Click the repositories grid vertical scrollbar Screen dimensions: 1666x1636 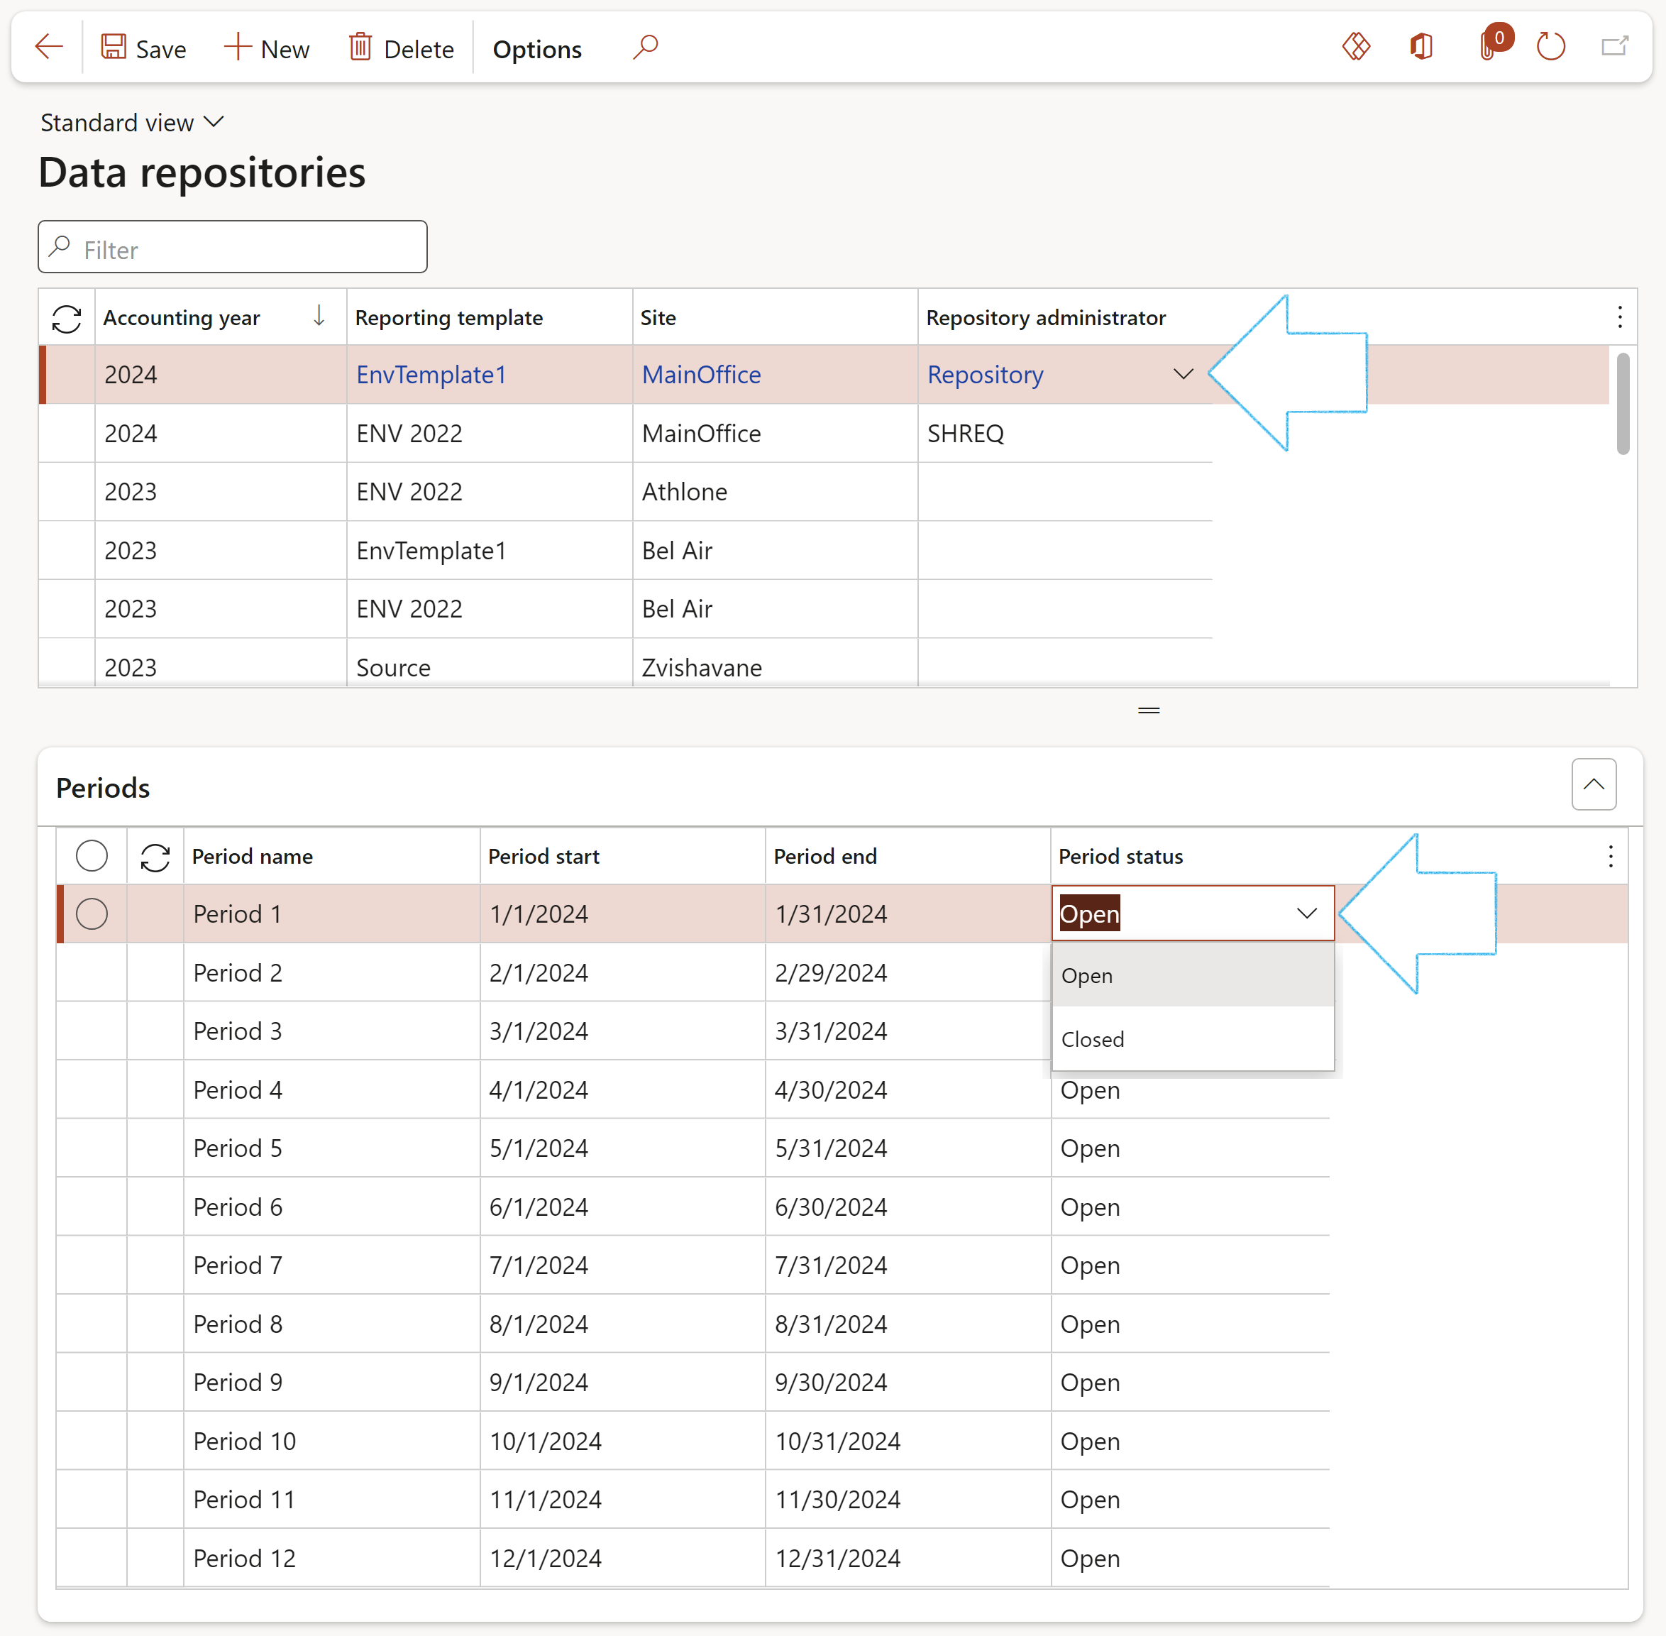coord(1622,402)
